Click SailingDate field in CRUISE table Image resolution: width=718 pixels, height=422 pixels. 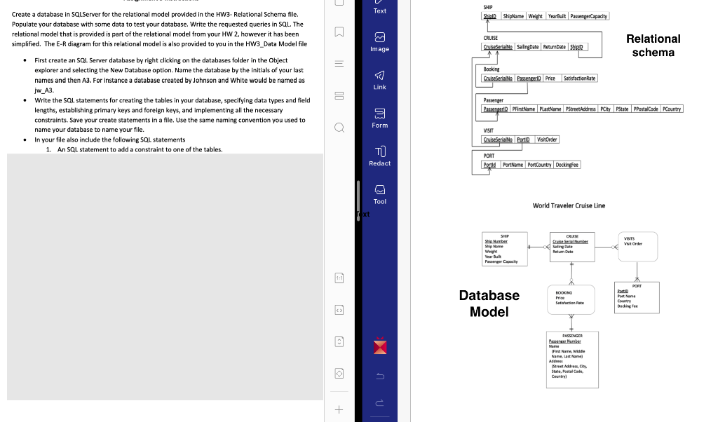point(527,47)
